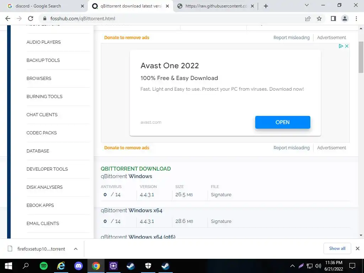The width and height of the screenshot is (364, 273).
Task: Close the raw.githubusercontent tab
Action: tap(253, 6)
